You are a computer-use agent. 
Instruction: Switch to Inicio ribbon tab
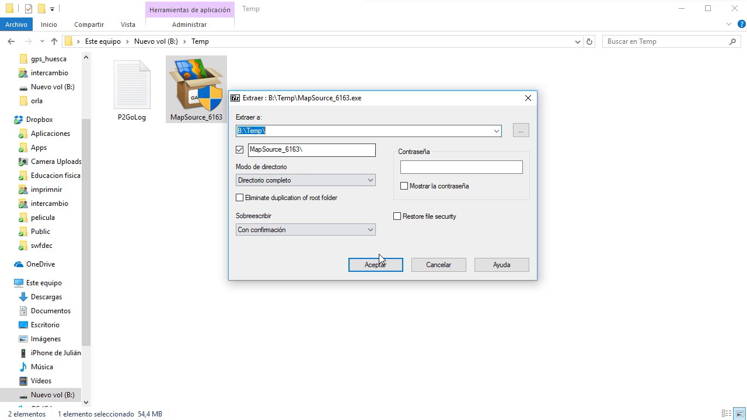[49, 24]
